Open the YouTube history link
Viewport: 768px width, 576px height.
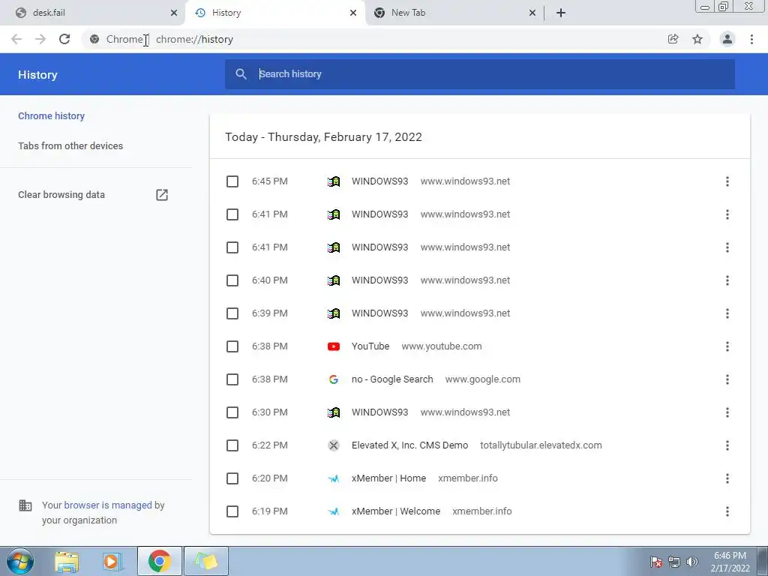click(370, 346)
